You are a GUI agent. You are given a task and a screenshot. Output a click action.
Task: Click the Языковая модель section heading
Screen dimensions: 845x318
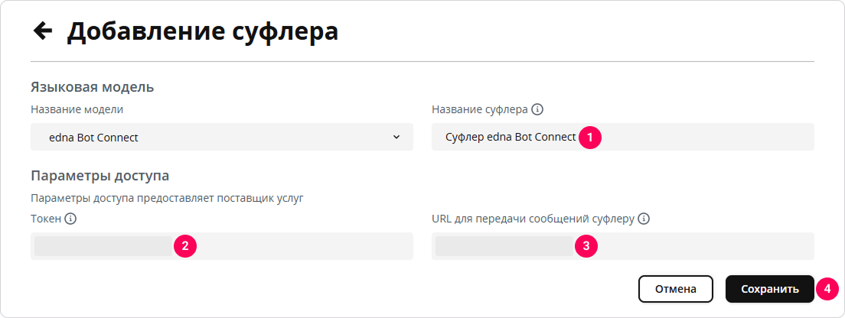point(93,87)
